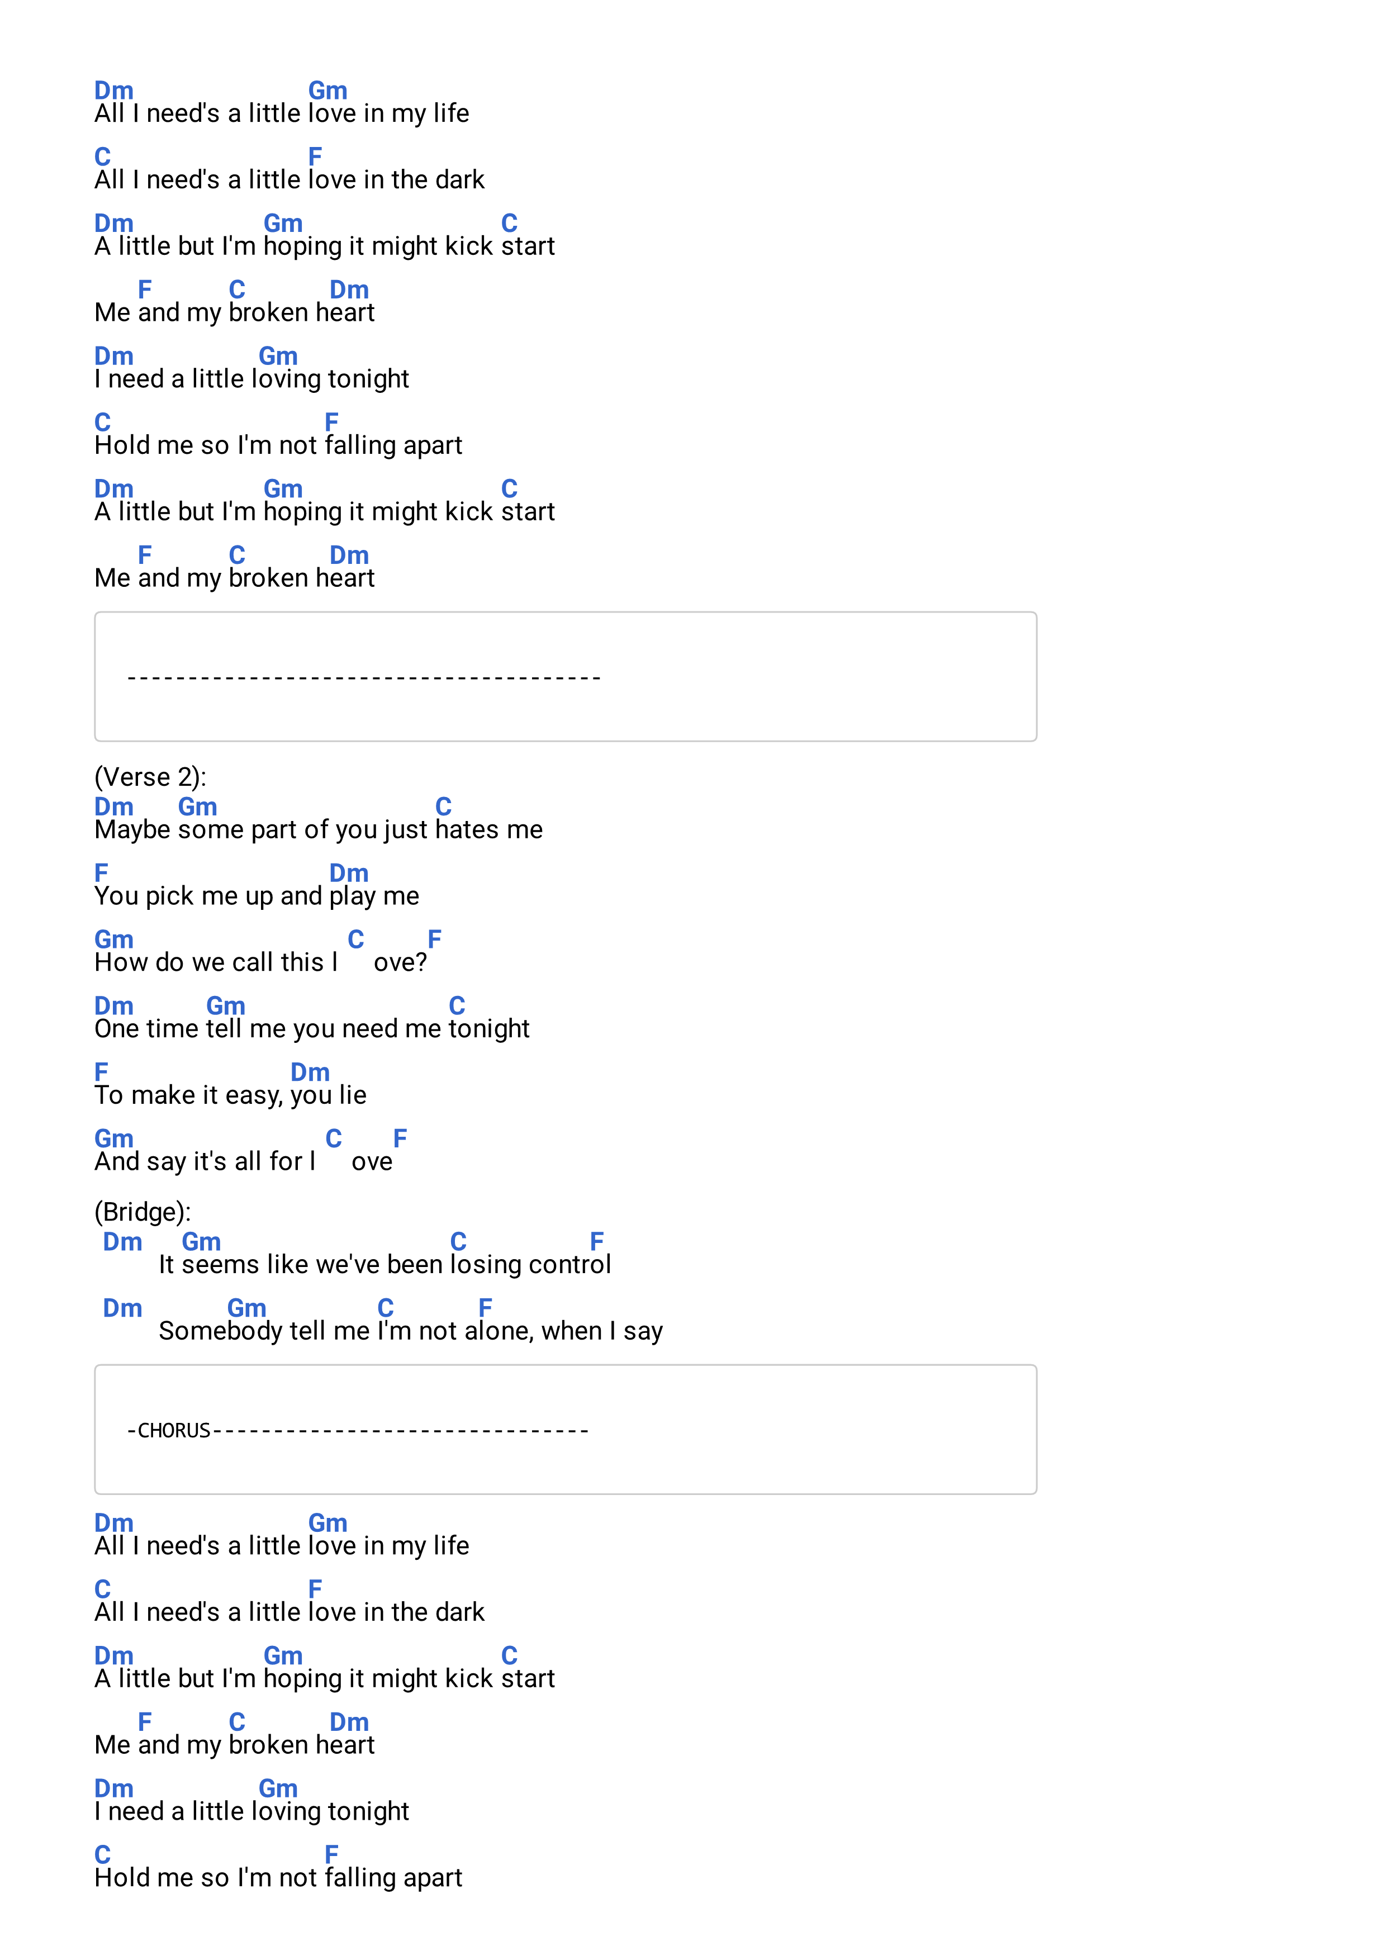Click the dashed-line separator box above Verse 2
1386x1960 pixels.
click(565, 676)
